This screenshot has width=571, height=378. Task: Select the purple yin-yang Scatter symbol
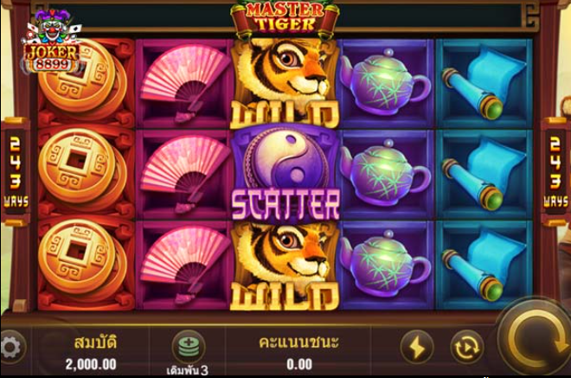coord(285,173)
